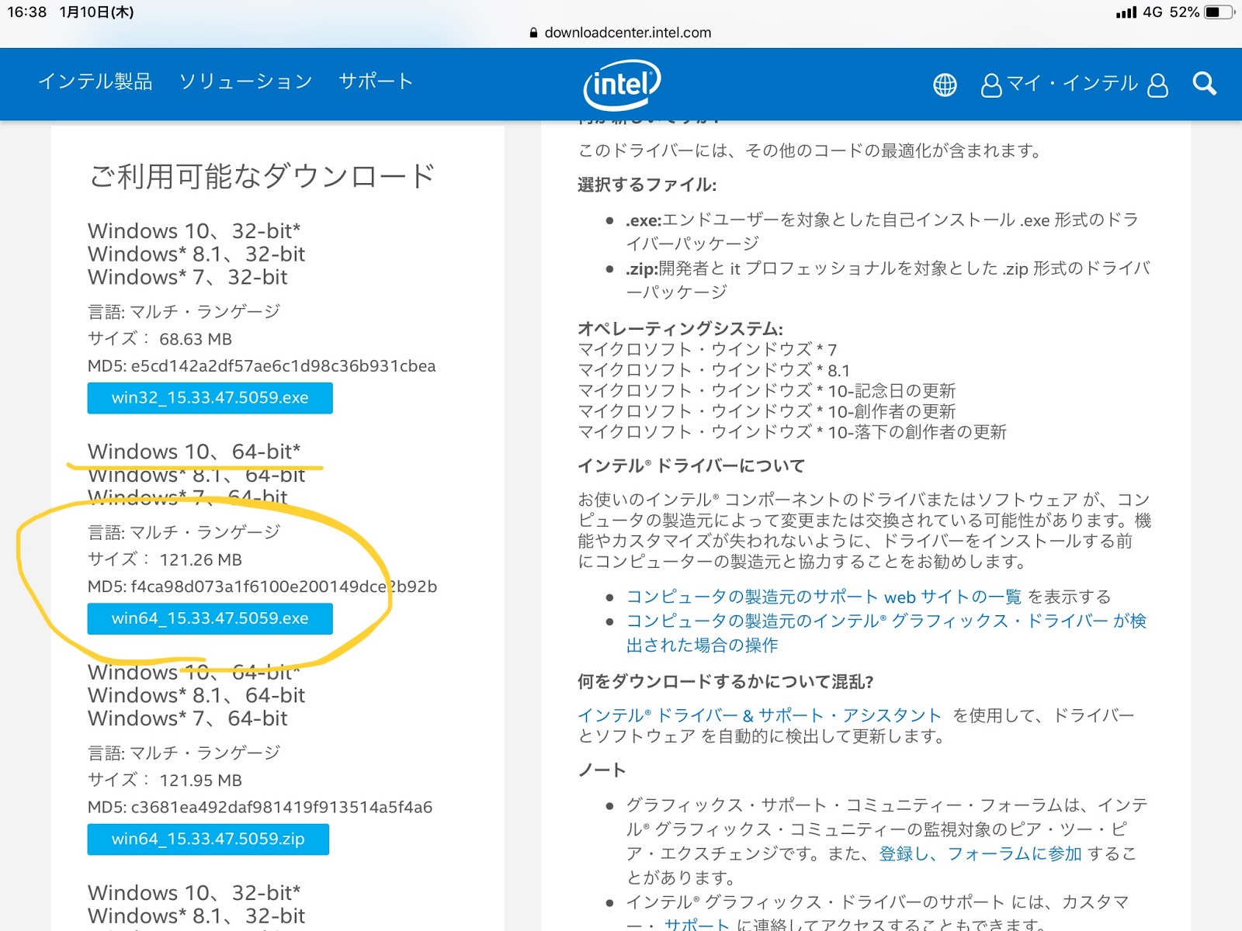This screenshot has width=1242, height=931.
Task: Click the ご利用可能なダウンロード heading
Action: click(262, 176)
